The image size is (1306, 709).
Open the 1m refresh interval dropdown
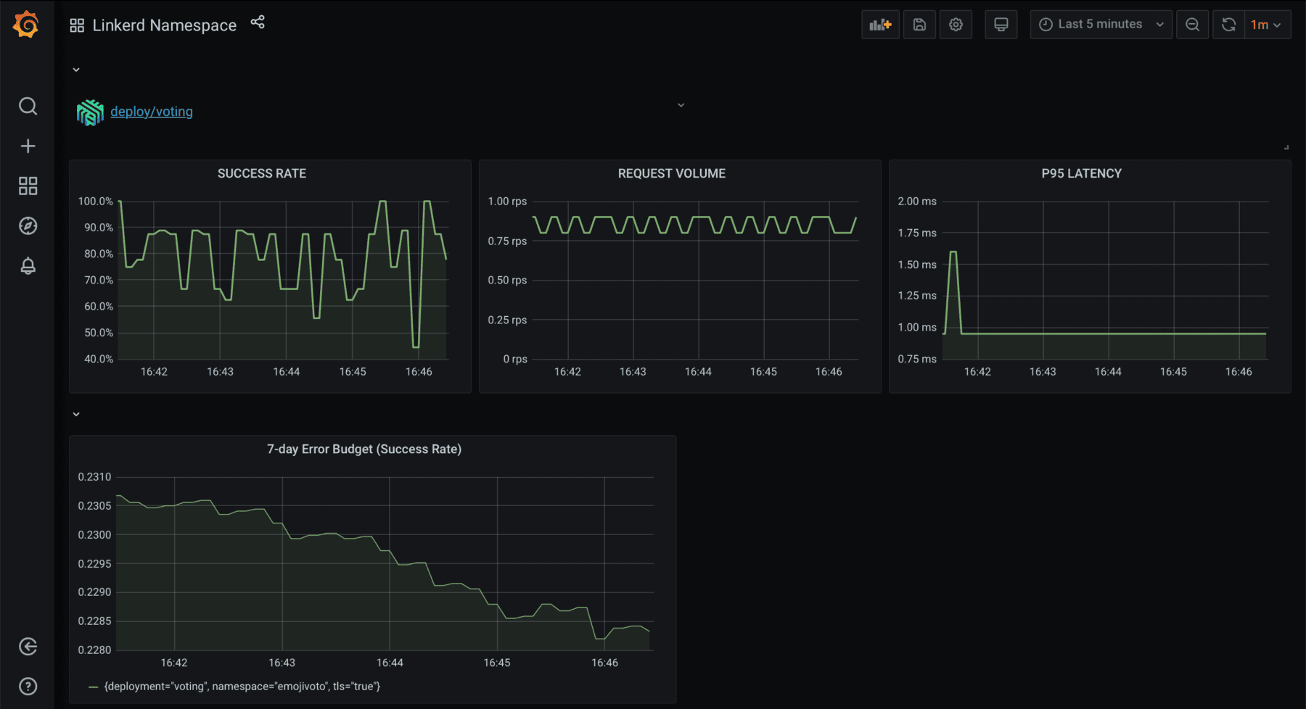1266,25
